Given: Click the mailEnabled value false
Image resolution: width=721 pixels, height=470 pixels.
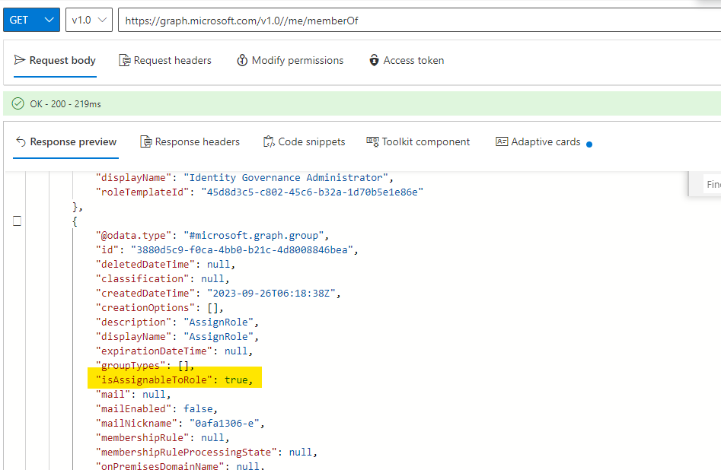Looking at the screenshot, I should pyautogui.click(x=198, y=409).
